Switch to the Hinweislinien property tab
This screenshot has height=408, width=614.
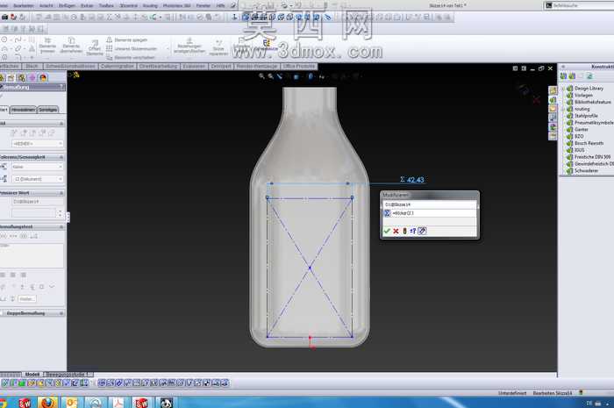click(23, 110)
